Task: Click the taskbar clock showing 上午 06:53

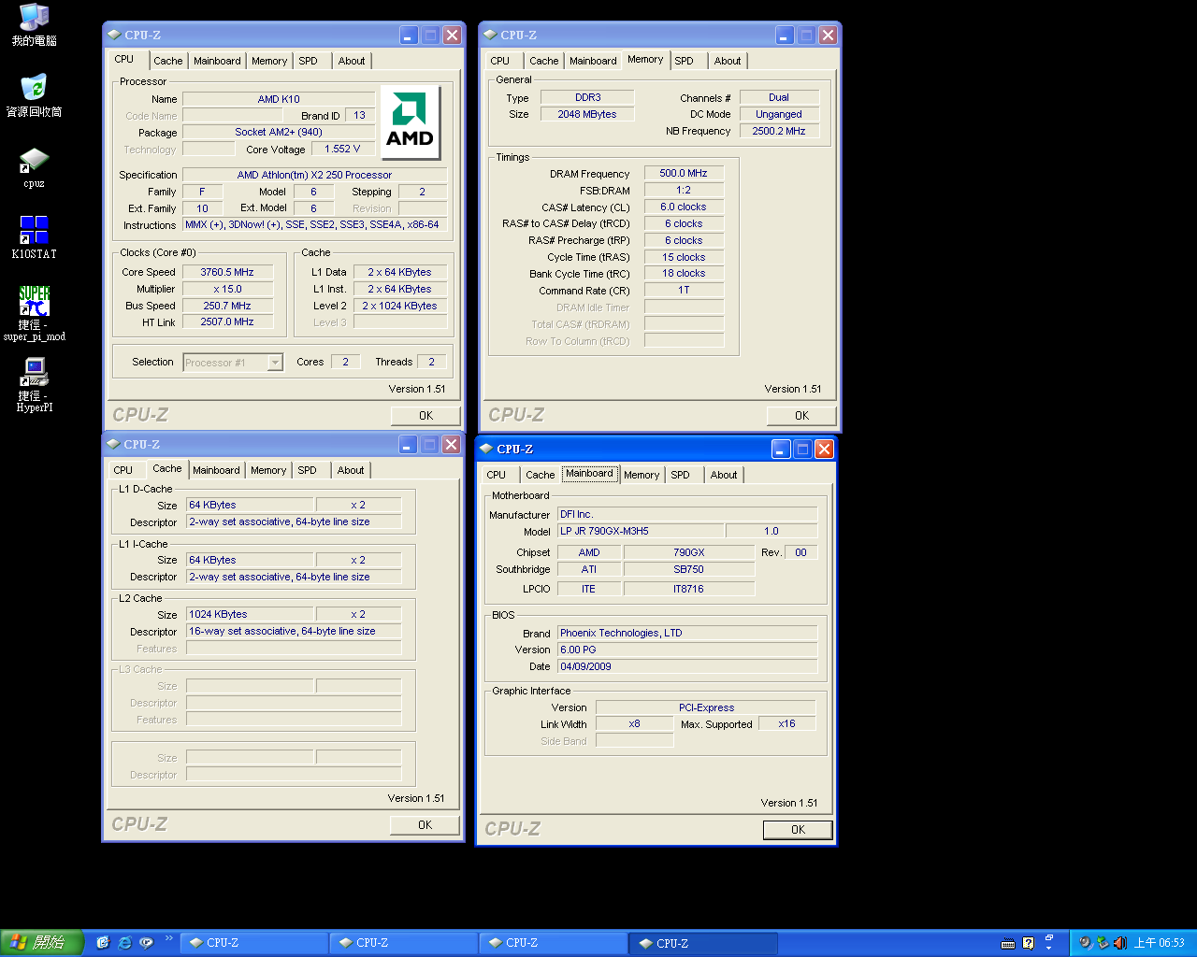Action: [x=1160, y=943]
